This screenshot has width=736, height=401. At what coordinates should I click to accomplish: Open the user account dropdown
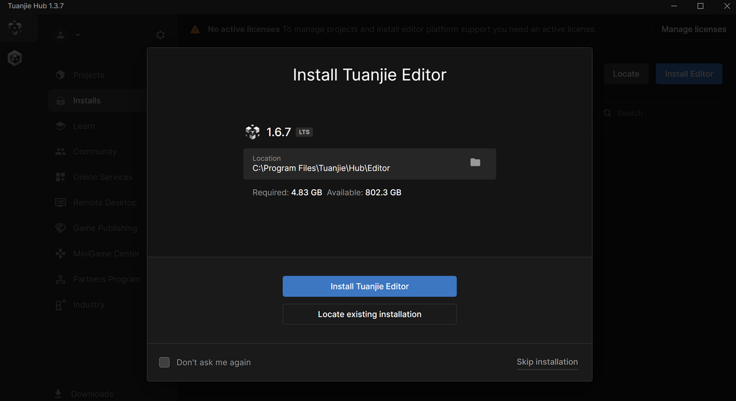(67, 34)
